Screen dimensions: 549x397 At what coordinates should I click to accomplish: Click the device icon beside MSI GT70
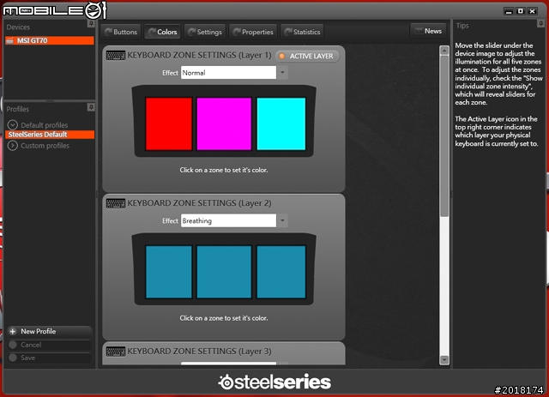point(10,40)
